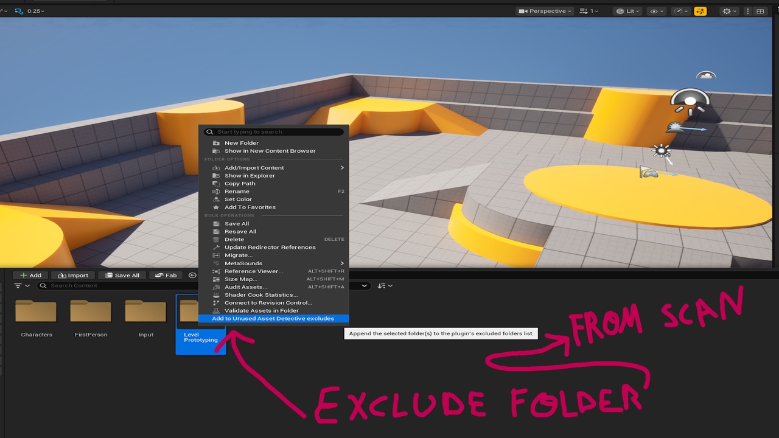The image size is (779, 438).
Task: Click the back navigation arrow next to Fab
Action: (x=192, y=276)
